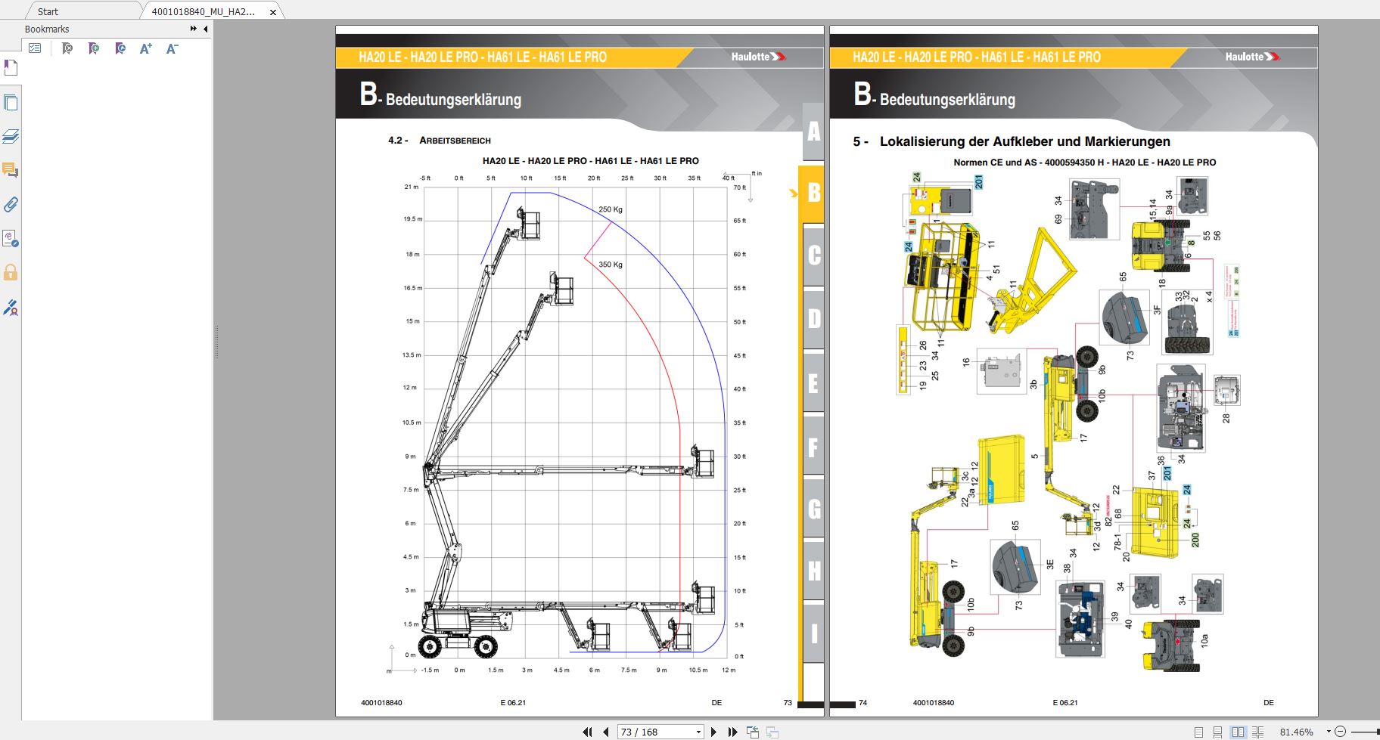The height and width of the screenshot is (740, 1380).
Task: Enable continuous scrolling page layout
Action: click(1219, 731)
